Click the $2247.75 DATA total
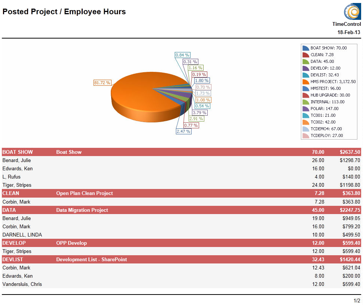Viewport: 363px width, 305px height. click(x=350, y=210)
